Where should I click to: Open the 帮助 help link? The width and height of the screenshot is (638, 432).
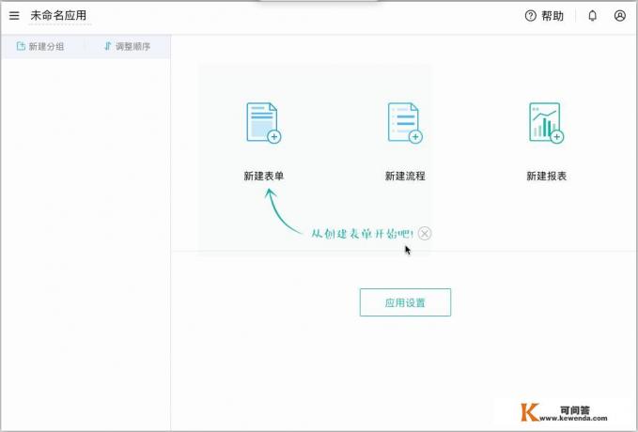pyautogui.click(x=552, y=16)
